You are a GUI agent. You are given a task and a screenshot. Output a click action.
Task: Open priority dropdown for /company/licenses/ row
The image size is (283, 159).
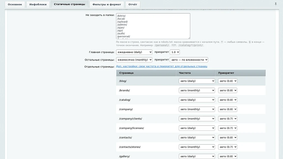coord(228,128)
